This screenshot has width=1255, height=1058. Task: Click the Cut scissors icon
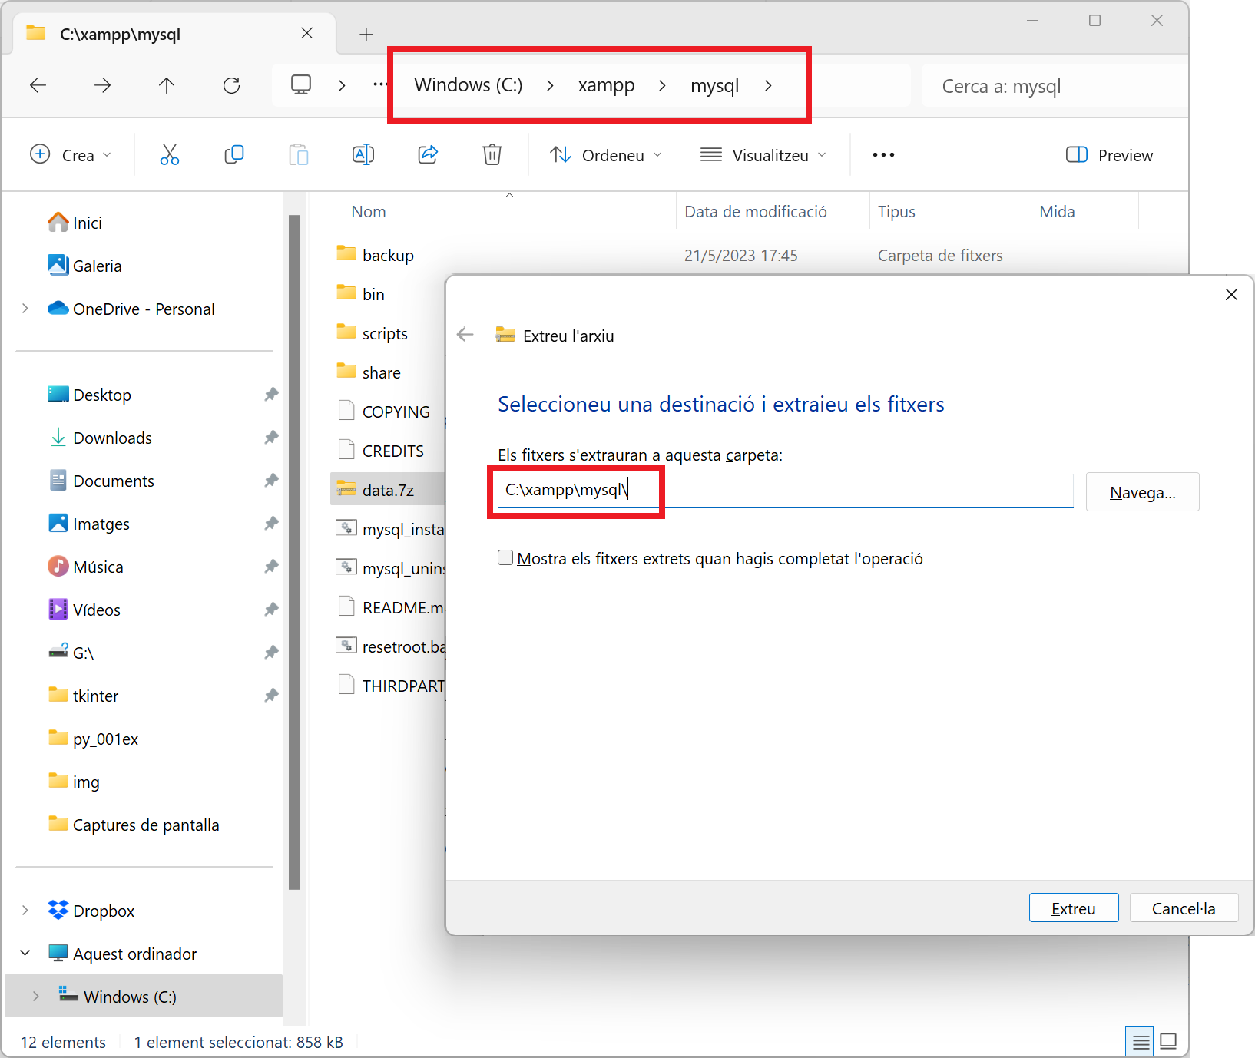pos(169,155)
